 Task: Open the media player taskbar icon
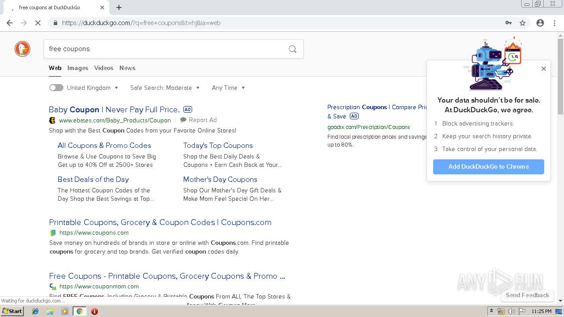click(x=65, y=311)
